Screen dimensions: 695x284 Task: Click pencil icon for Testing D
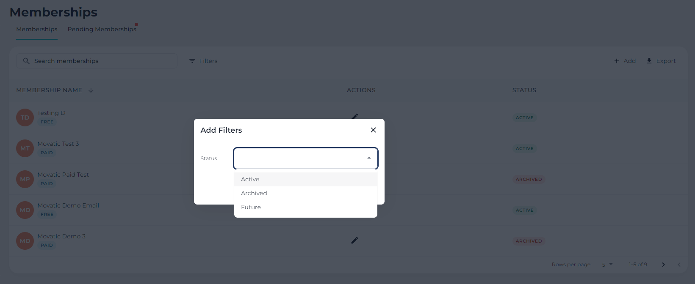click(x=355, y=116)
